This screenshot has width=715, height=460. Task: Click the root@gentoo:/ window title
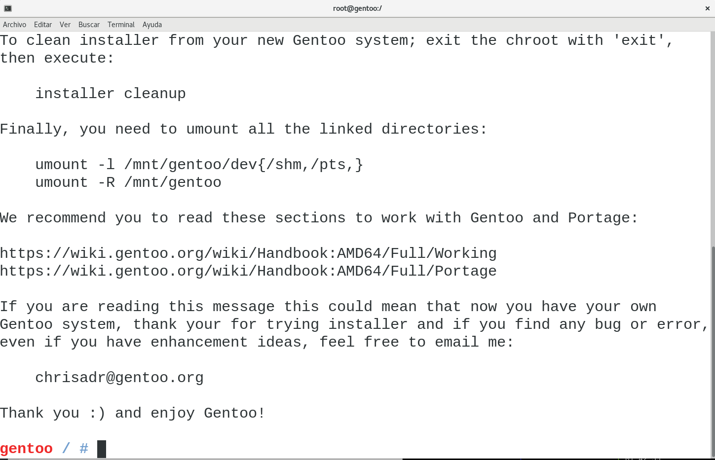click(x=357, y=8)
